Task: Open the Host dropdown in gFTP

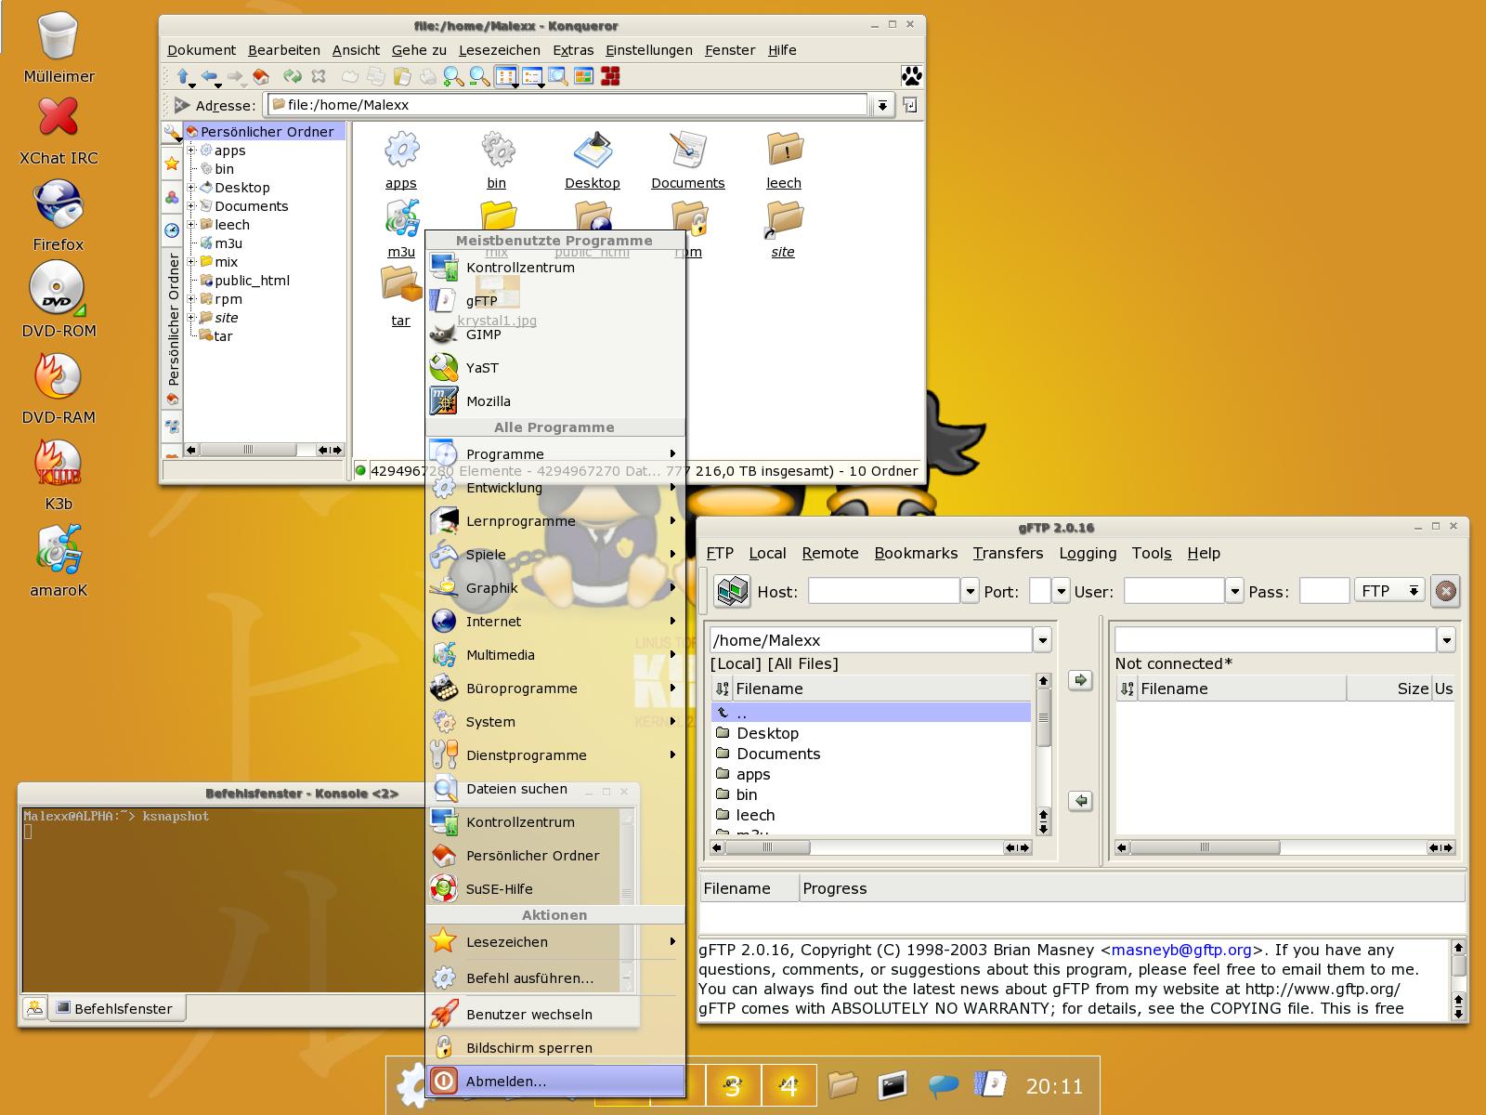Action: point(970,591)
